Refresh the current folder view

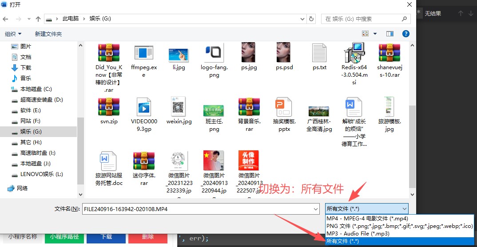311,19
